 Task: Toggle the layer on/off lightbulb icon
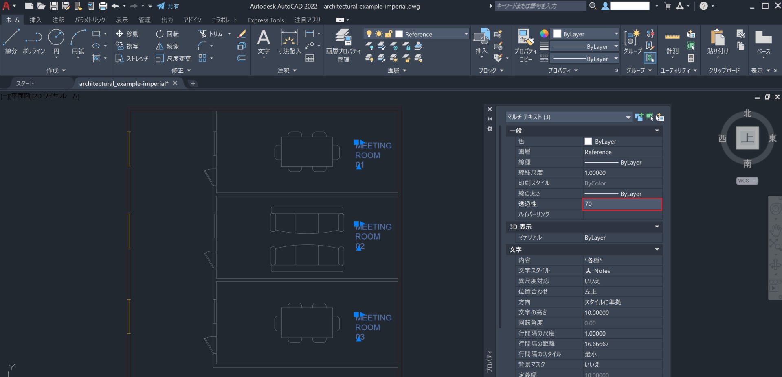tap(369, 34)
